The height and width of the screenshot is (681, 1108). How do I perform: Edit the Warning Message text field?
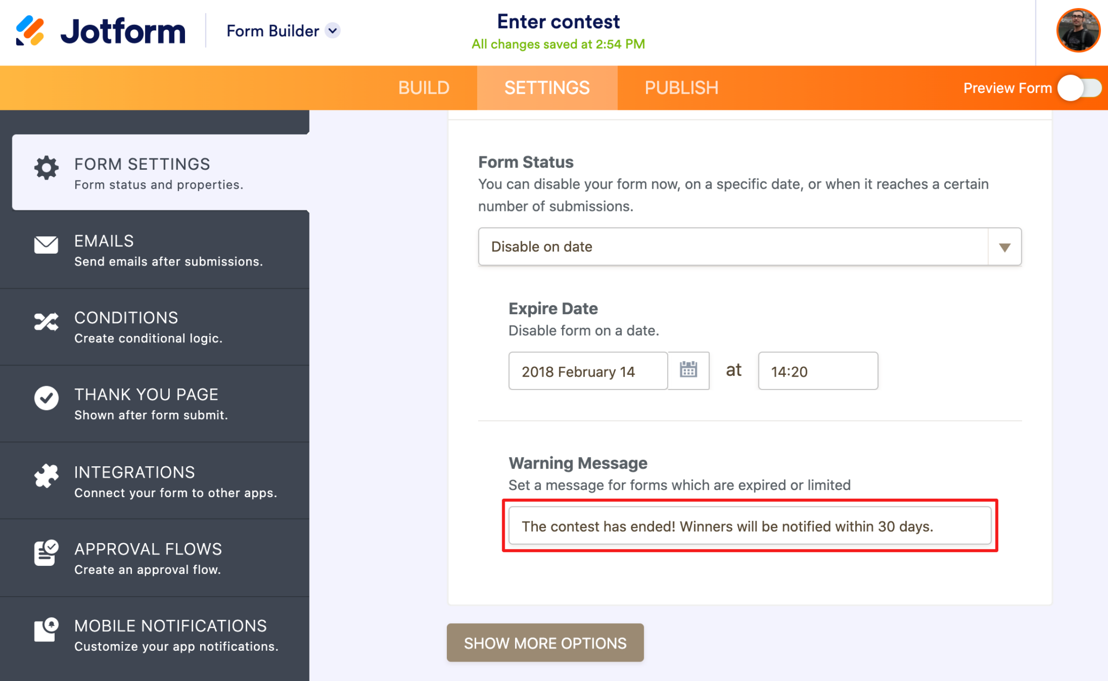pyautogui.click(x=749, y=525)
